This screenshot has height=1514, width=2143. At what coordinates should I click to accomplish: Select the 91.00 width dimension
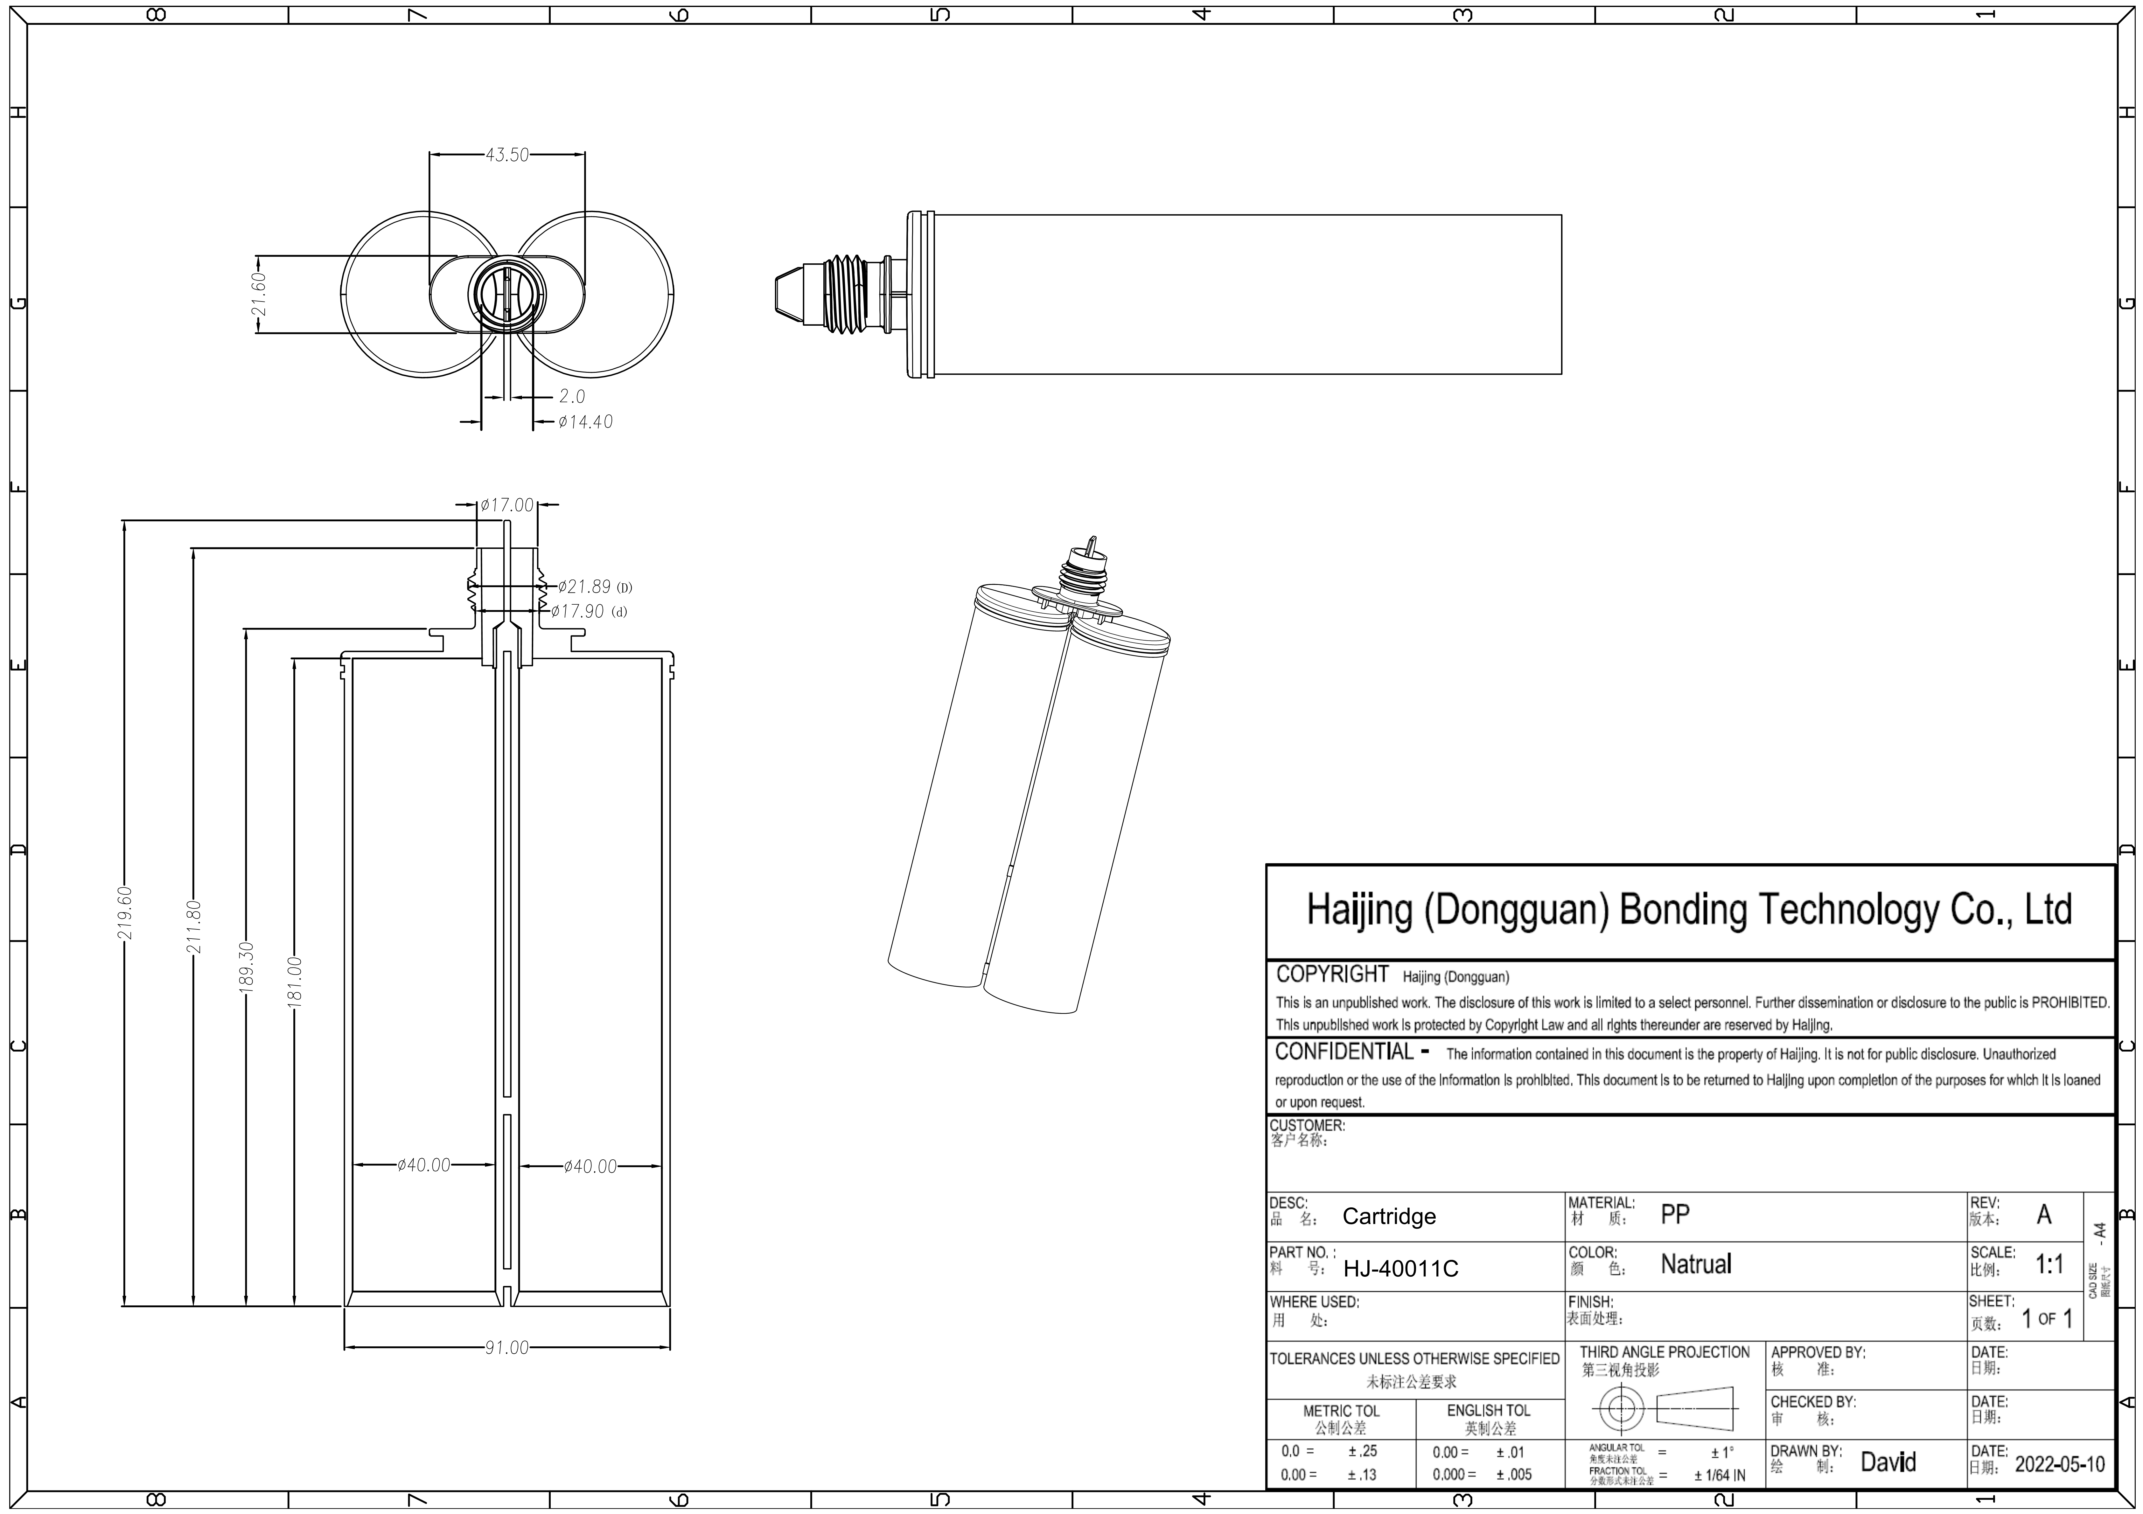tap(507, 1348)
